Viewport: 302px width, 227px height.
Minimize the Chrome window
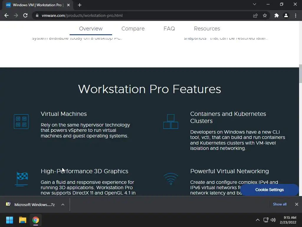(268, 4)
